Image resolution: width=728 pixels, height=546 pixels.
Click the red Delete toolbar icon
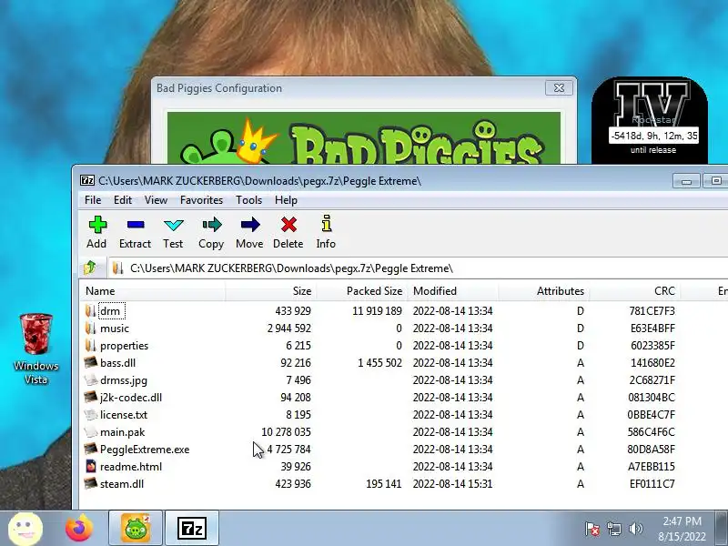(288, 225)
